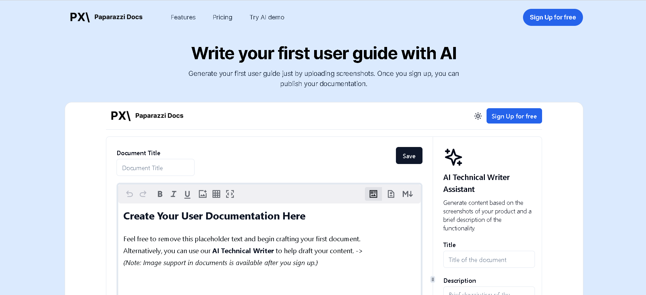Toggle bold formatting in editor toolbar
646x295 pixels.
point(160,194)
